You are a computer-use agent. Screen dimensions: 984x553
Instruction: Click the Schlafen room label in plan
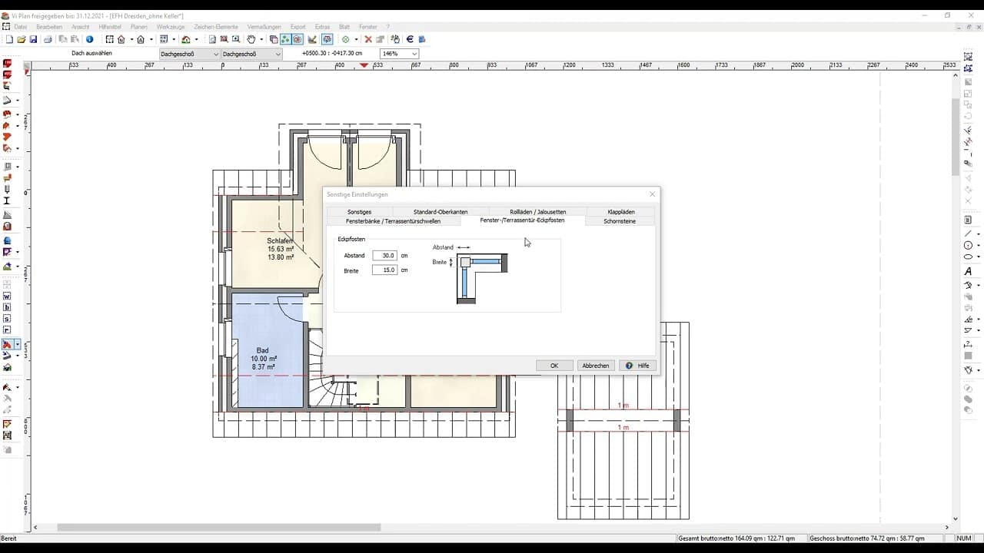(281, 241)
